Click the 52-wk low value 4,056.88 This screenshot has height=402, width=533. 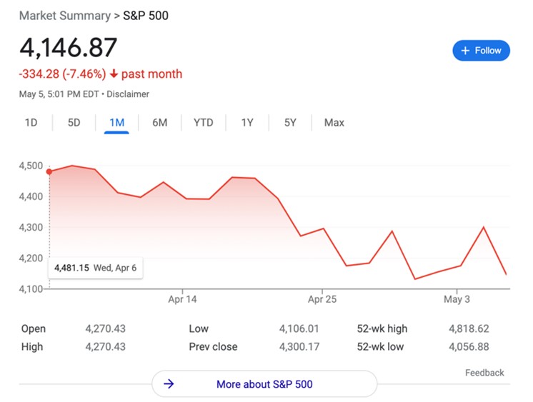[469, 346]
